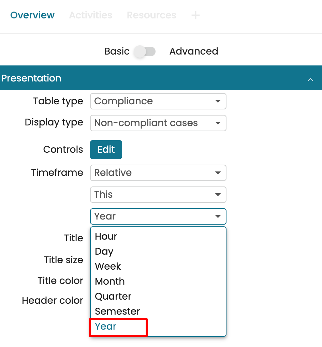
Task: Collapse the Presentation section chevron
Action: click(310, 79)
